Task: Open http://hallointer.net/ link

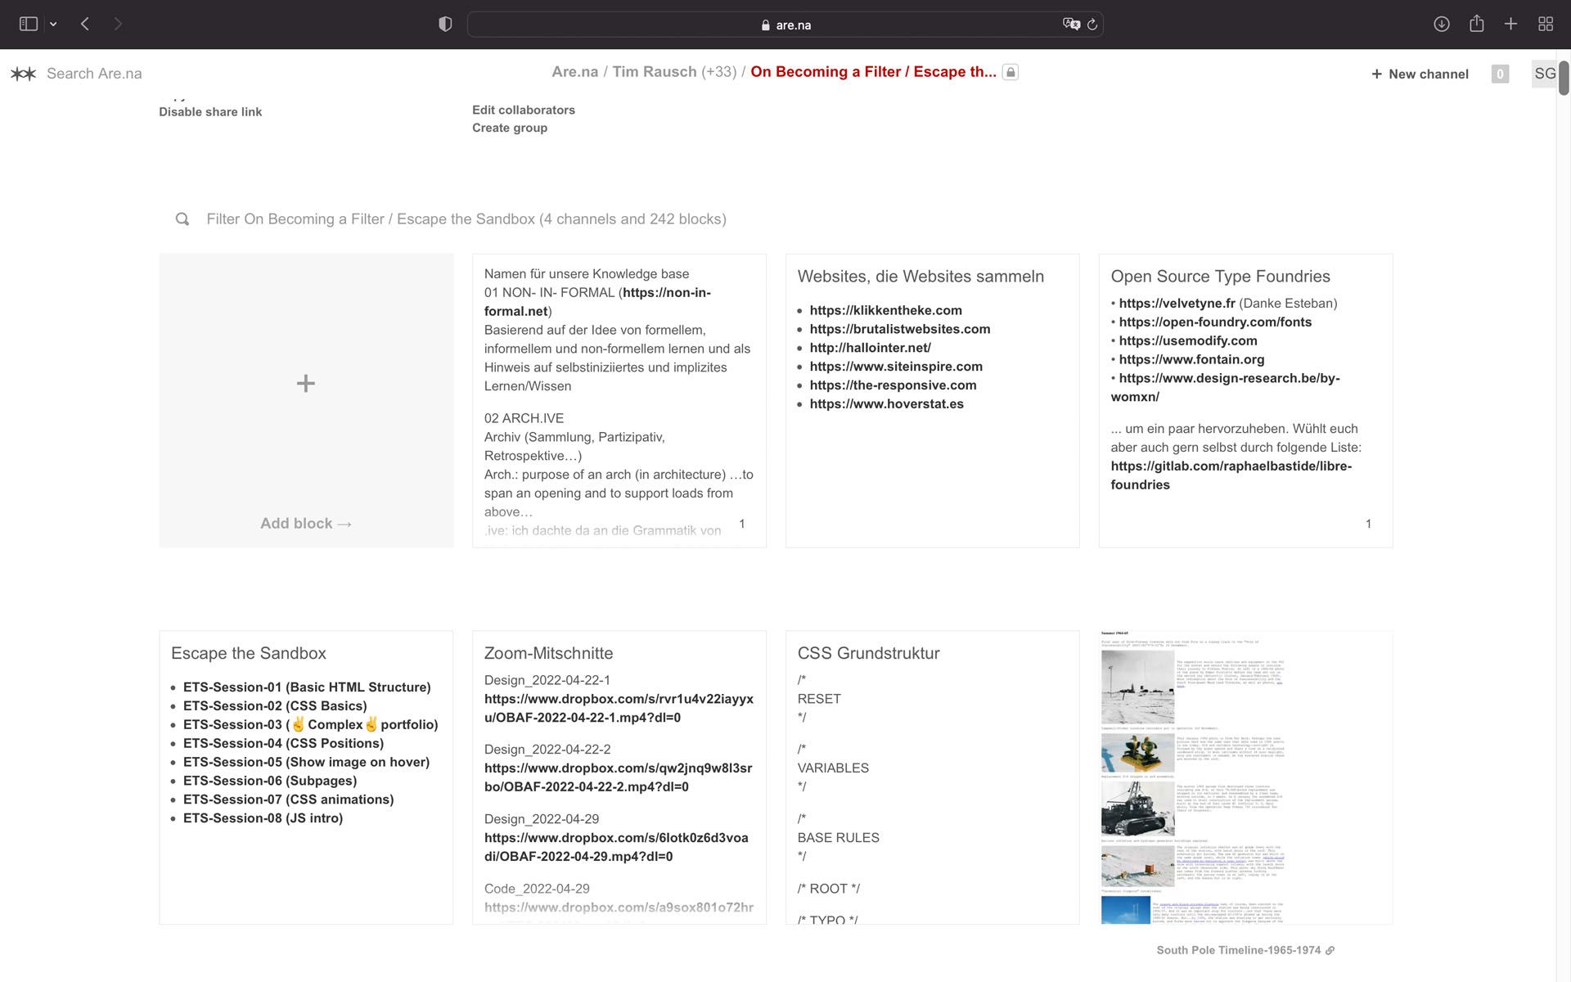Action: point(870,348)
